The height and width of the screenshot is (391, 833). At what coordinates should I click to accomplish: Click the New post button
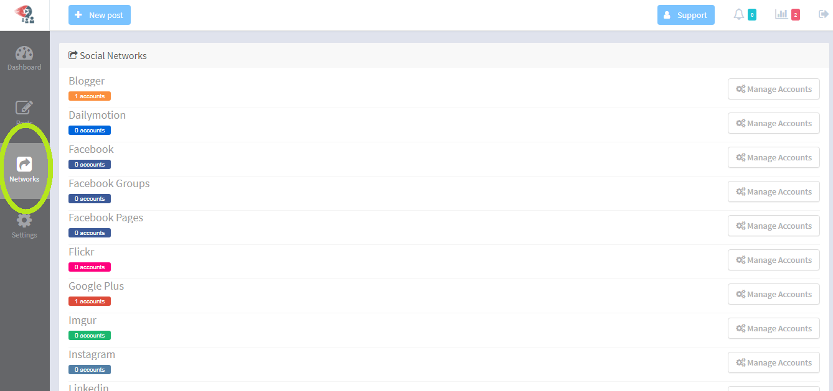click(x=100, y=15)
